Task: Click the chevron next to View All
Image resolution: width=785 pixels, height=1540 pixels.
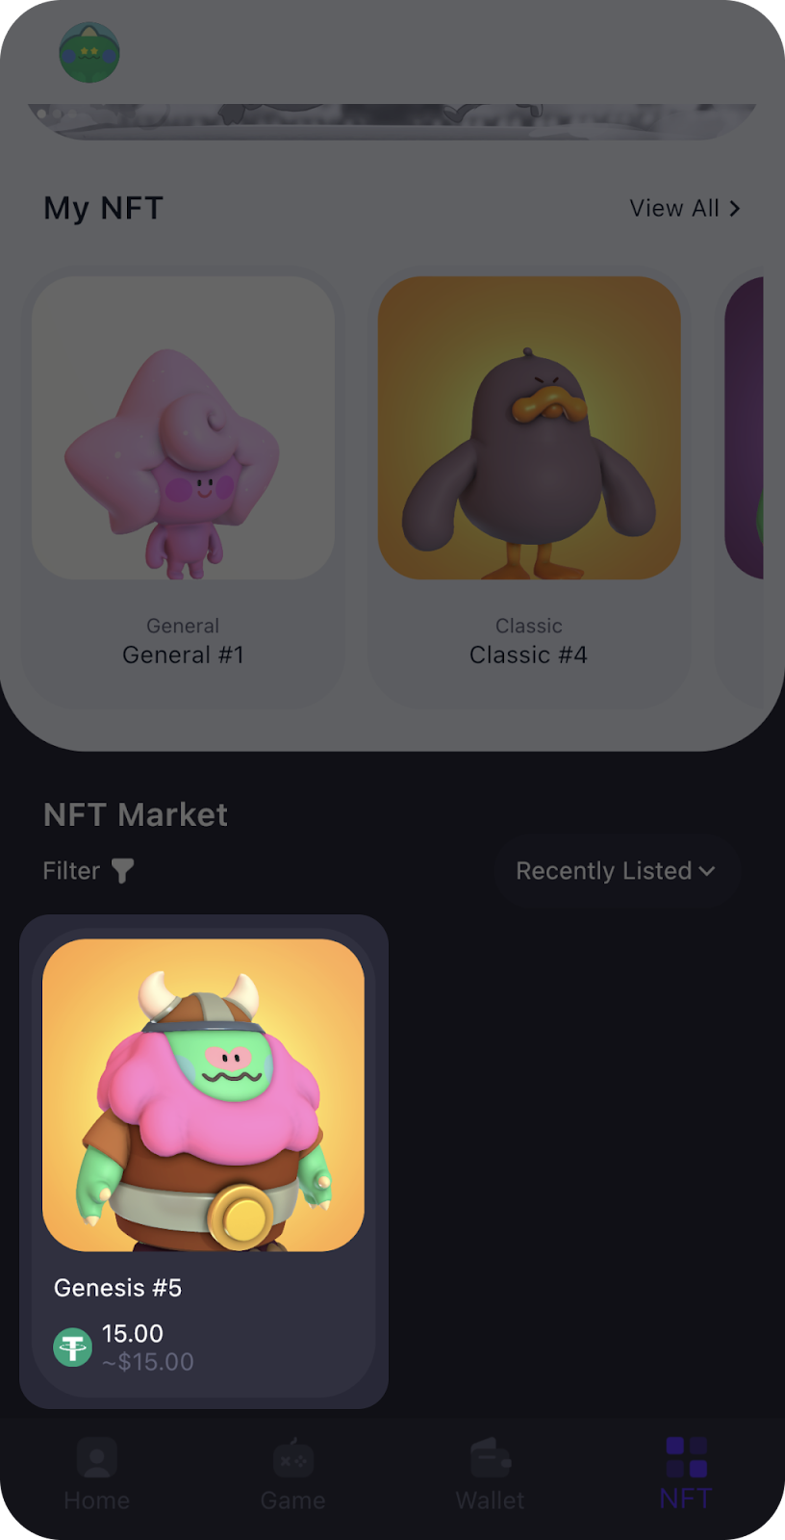Action: coord(735,209)
